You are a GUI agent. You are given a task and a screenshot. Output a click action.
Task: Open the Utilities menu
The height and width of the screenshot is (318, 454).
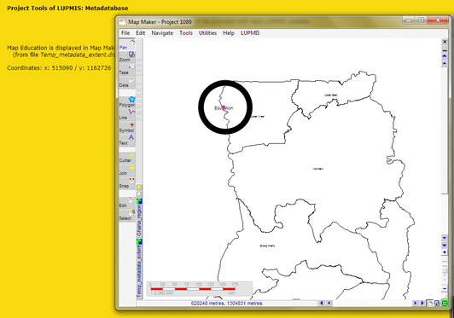coord(207,33)
